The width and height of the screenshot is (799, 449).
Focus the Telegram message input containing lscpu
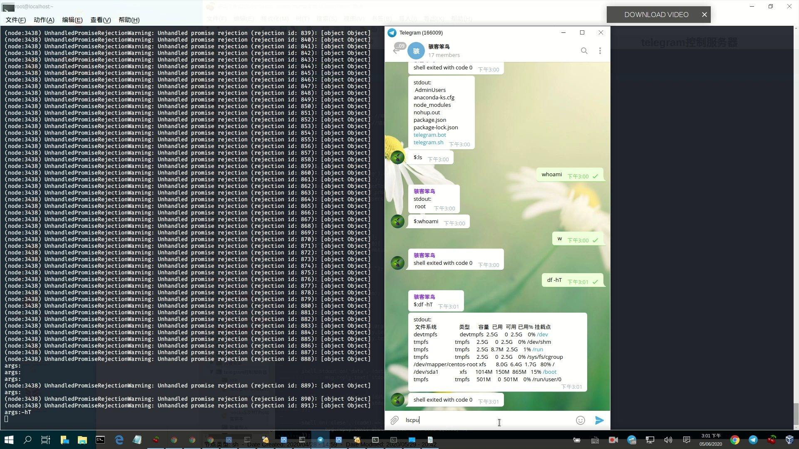487,420
